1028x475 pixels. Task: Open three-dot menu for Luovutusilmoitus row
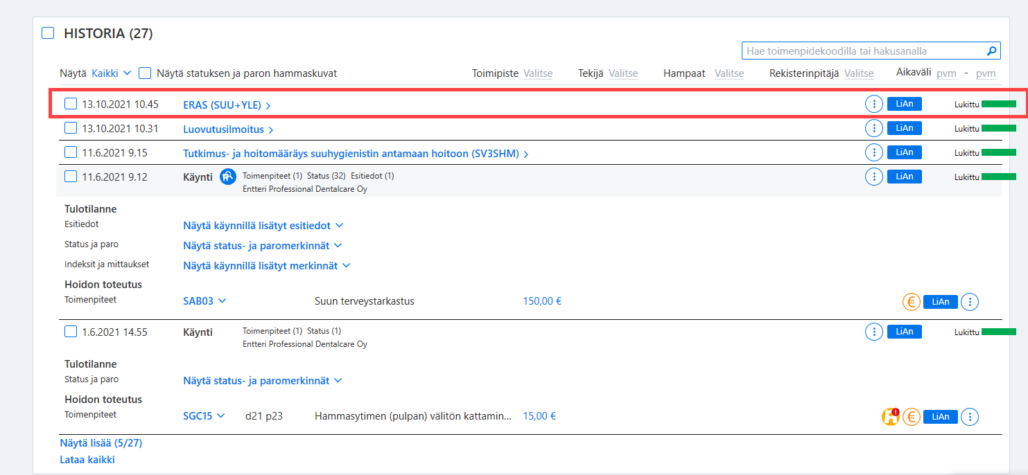874,128
